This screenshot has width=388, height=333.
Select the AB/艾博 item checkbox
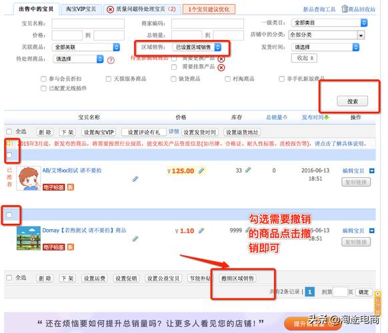[x=9, y=155]
